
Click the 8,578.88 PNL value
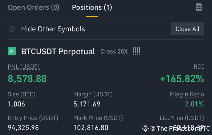point(27,79)
